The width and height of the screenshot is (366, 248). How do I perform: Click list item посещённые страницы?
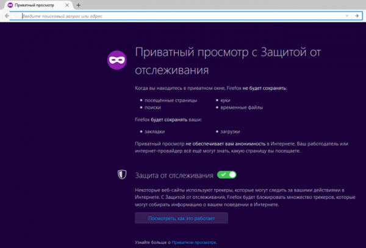pyautogui.click(x=171, y=100)
